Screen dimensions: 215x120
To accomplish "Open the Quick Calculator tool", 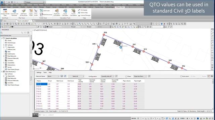I will 65,13.
